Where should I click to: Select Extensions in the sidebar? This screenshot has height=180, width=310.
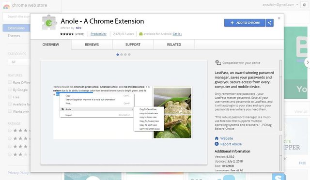(x=16, y=28)
